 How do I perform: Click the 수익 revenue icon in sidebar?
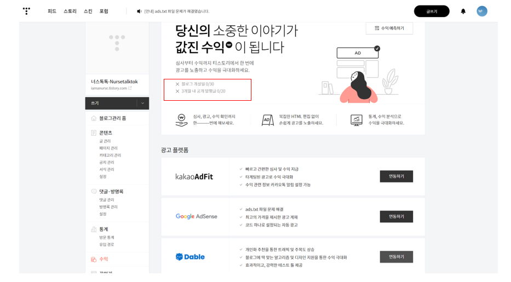tap(94, 259)
